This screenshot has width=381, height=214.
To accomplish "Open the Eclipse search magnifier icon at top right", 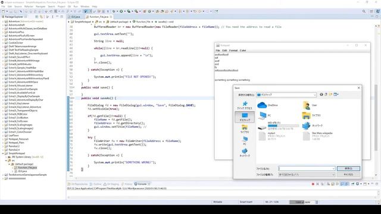I will pos(364,11).
